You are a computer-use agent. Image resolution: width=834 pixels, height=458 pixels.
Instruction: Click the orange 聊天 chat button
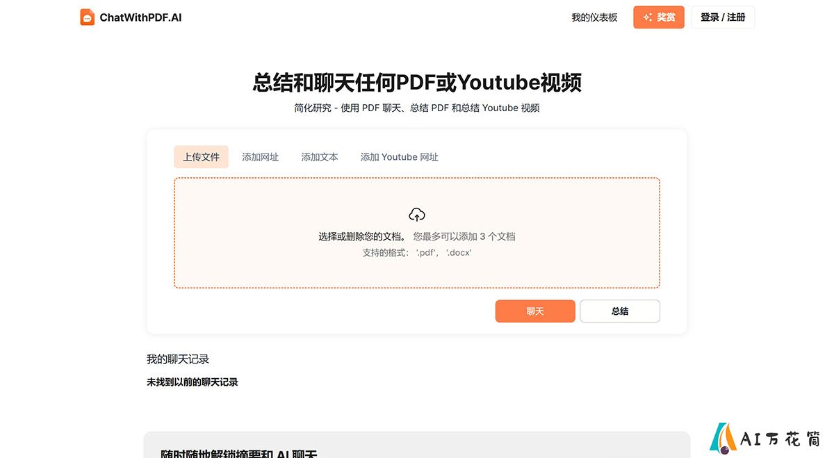[535, 311]
